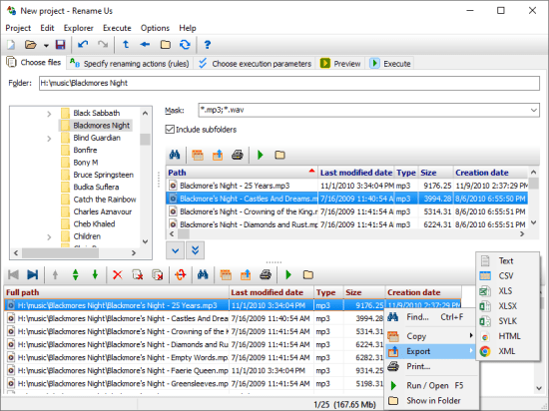Image resolution: width=549 pixels, height=411 pixels.
Task: Click the printer icon in lower toolbar
Action: click(x=266, y=275)
